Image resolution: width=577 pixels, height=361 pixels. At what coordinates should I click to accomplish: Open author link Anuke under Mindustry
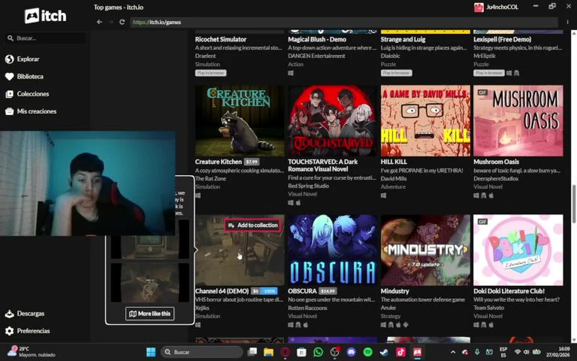coord(388,308)
